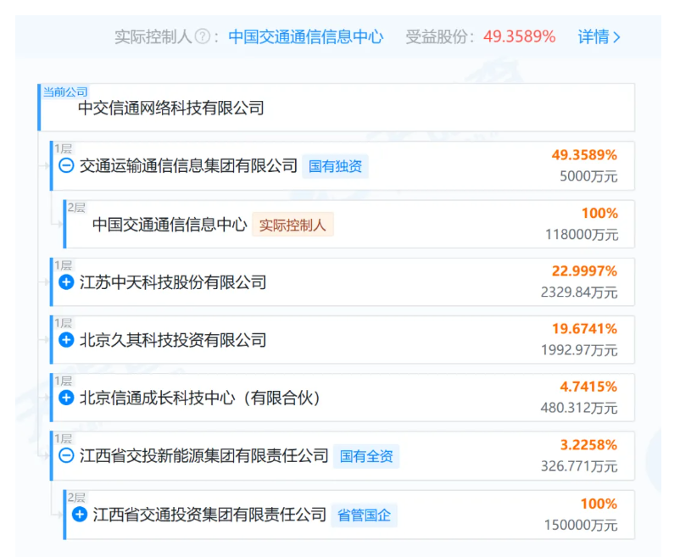Click the 国有全资 tag
Image resolution: width=680 pixels, height=557 pixels.
point(366,456)
